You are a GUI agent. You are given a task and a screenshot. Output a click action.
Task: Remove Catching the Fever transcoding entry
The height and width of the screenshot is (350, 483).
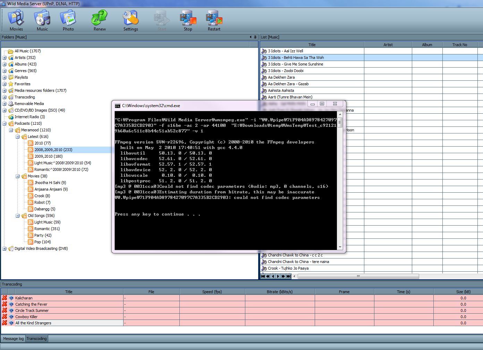point(5,304)
